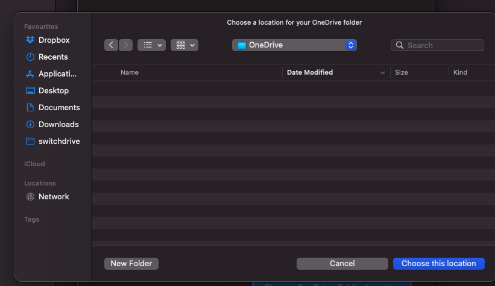Click inside the Search field
The width and height of the screenshot is (495, 286).
[x=443, y=45]
